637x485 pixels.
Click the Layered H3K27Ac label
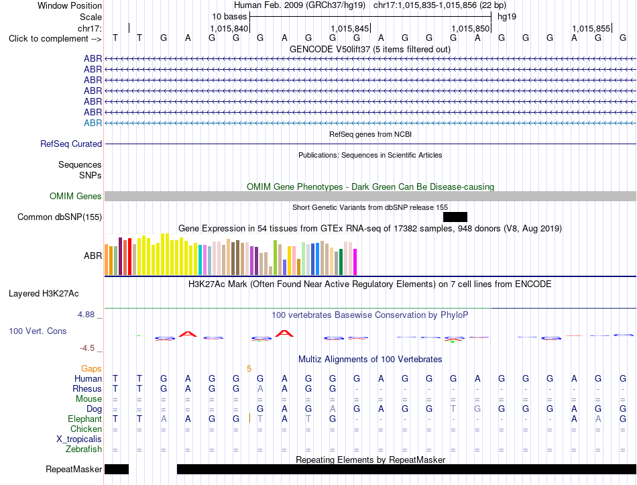tap(44, 294)
